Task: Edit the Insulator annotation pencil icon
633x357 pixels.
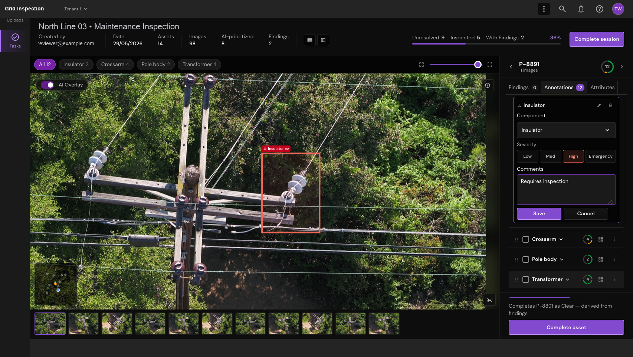Action: click(x=599, y=105)
